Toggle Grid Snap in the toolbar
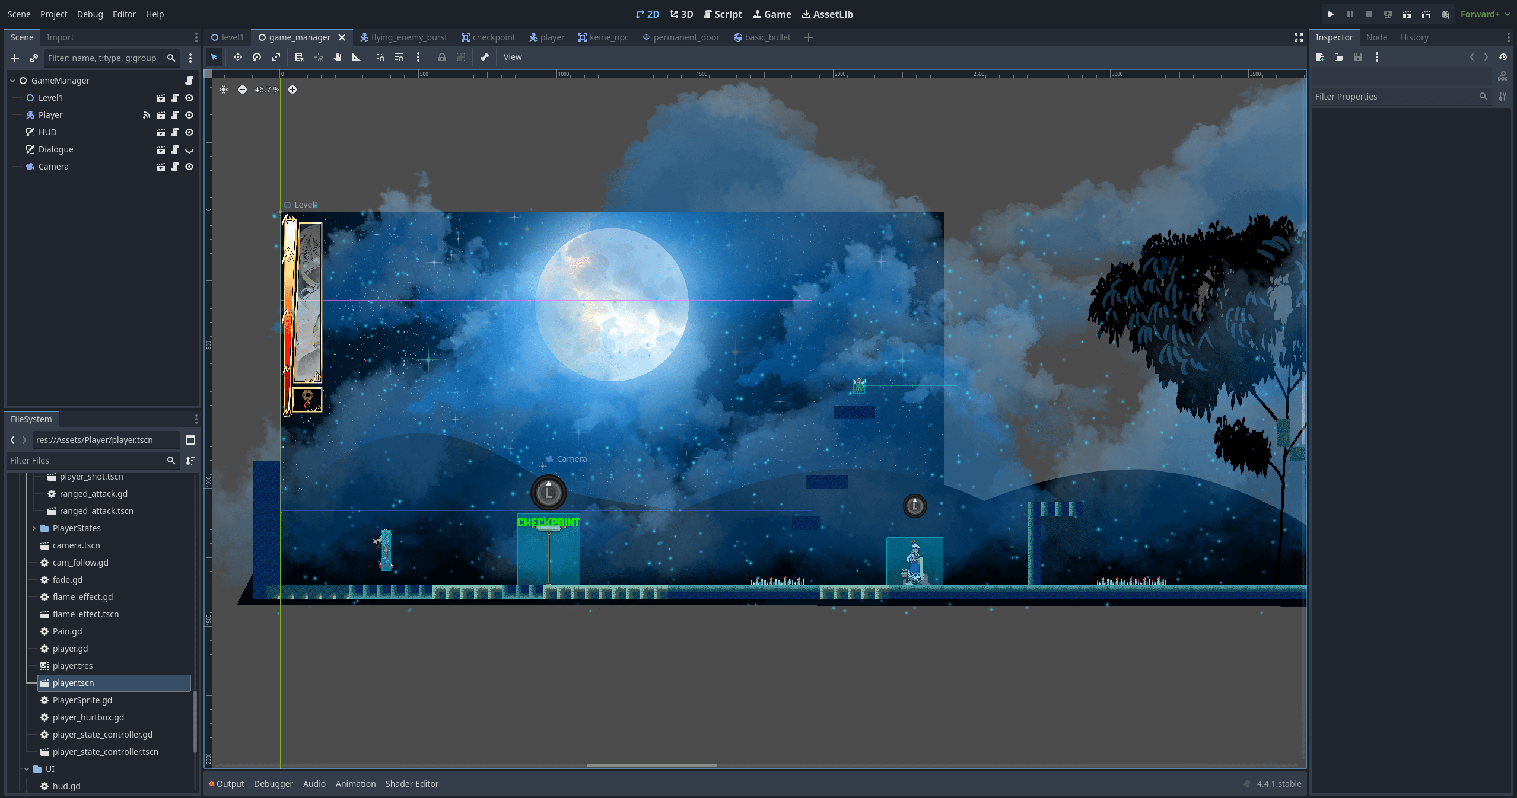This screenshot has width=1517, height=798. [399, 57]
